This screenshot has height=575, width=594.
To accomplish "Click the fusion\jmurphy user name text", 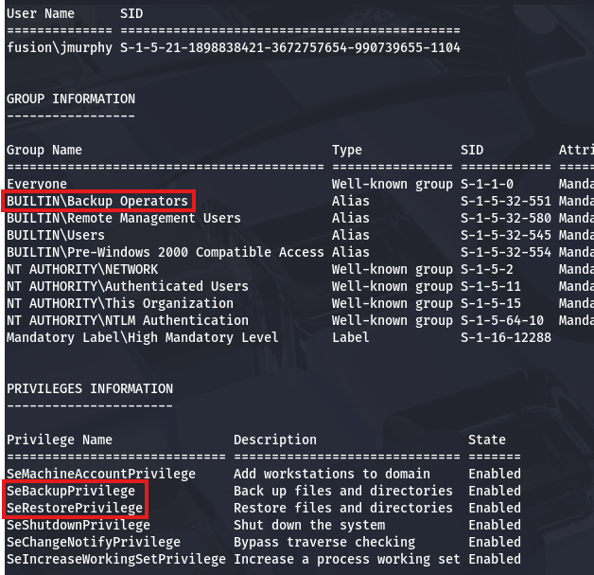I will pos(59,46).
